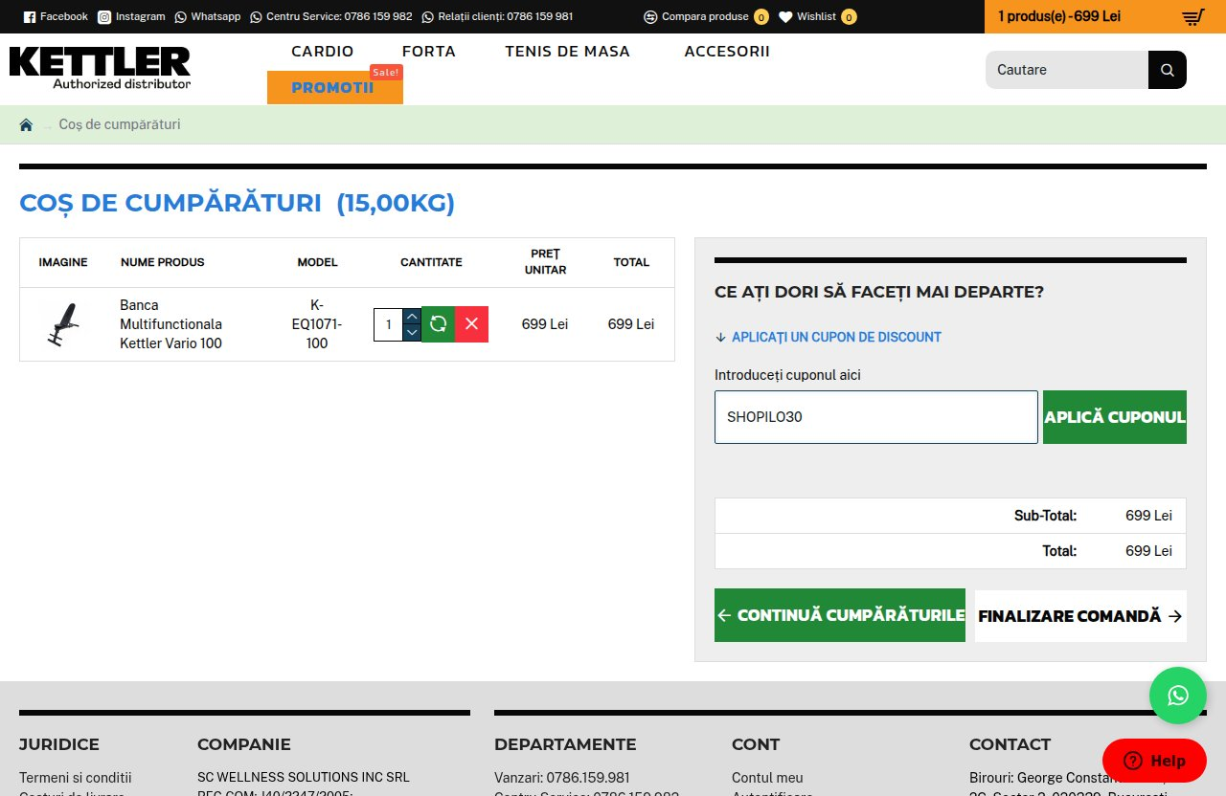Collapse the Aplicați un cupon de discount section
1226x796 pixels.
tap(829, 337)
